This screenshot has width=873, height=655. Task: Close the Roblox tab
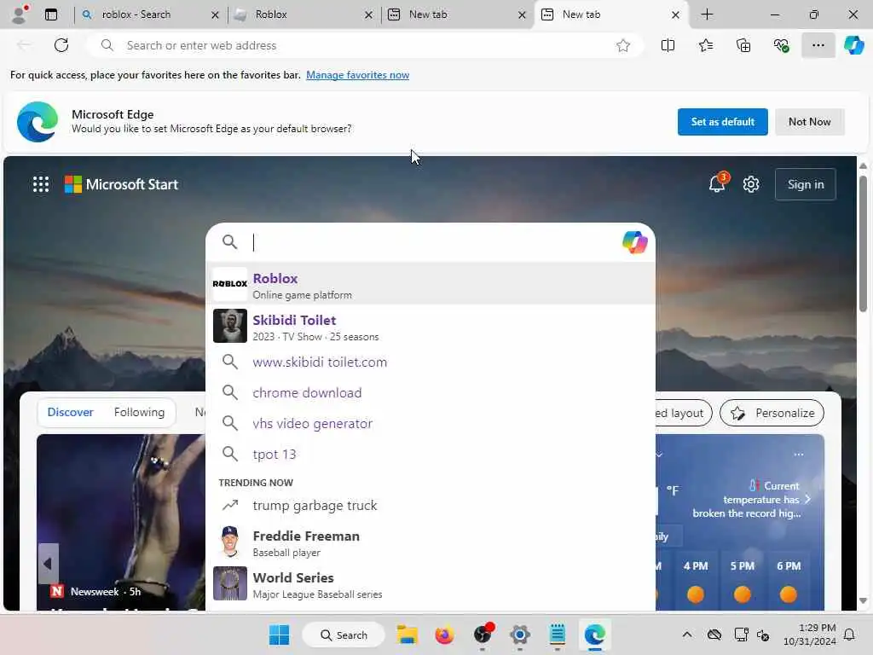click(368, 15)
